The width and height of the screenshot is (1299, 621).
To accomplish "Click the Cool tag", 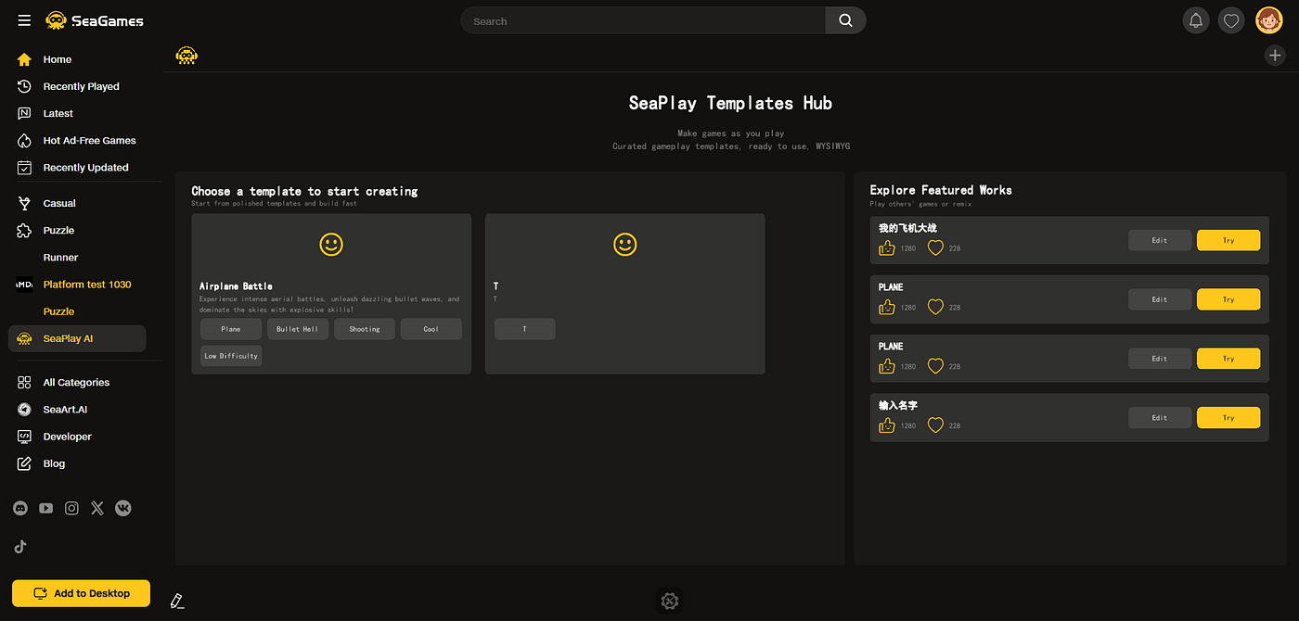I will [x=431, y=329].
